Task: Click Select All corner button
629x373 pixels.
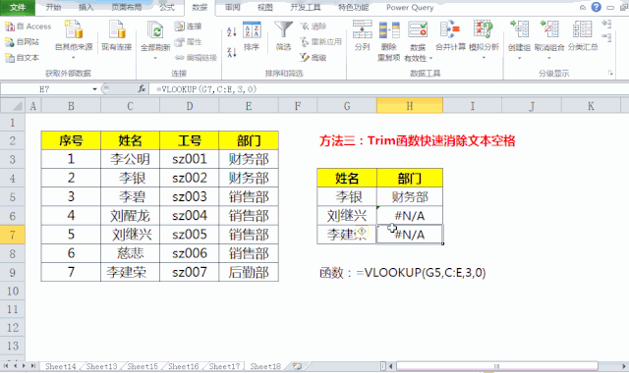Action: tap(13, 106)
